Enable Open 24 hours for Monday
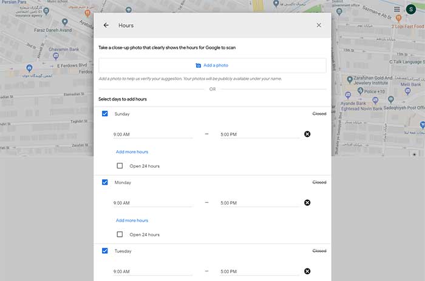Viewport: 425px width, 281px height. tap(120, 234)
